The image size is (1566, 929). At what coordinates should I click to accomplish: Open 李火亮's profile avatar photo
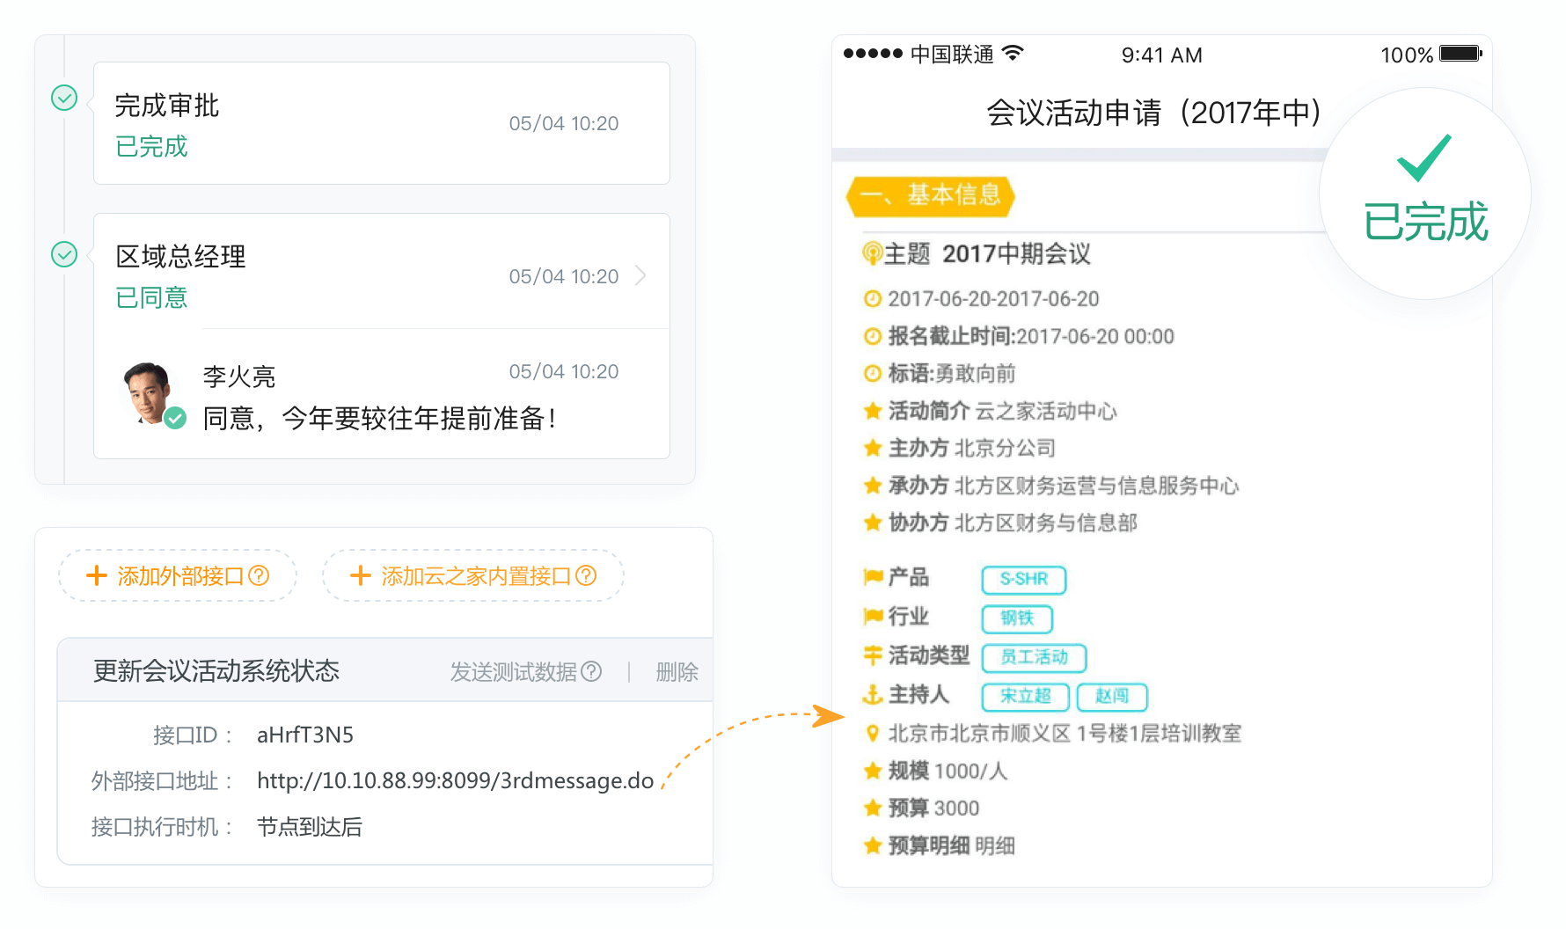coord(148,391)
